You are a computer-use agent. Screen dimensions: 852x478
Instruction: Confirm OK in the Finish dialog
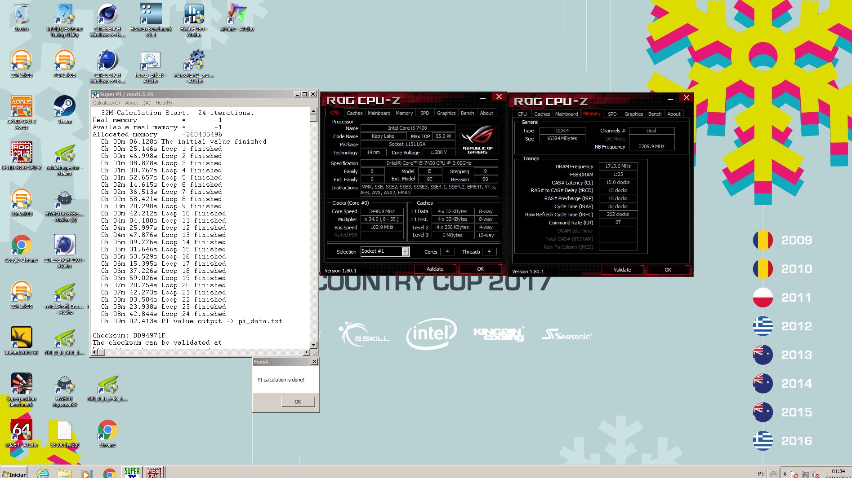[298, 402]
